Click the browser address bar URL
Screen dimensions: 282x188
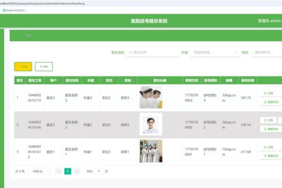tap(42, 3)
